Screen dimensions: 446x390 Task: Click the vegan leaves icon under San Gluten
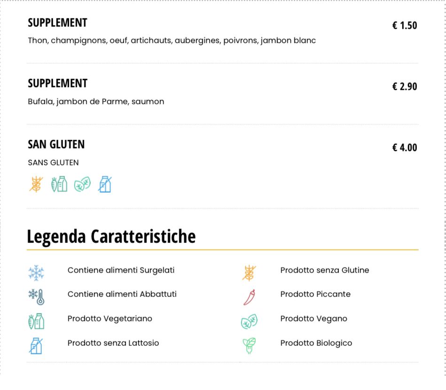[x=82, y=184]
